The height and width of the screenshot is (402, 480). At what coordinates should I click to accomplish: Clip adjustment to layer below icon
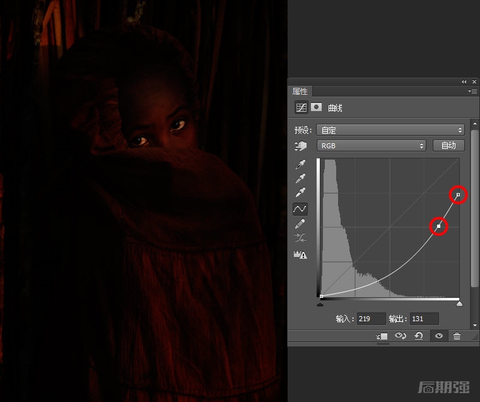(x=382, y=336)
